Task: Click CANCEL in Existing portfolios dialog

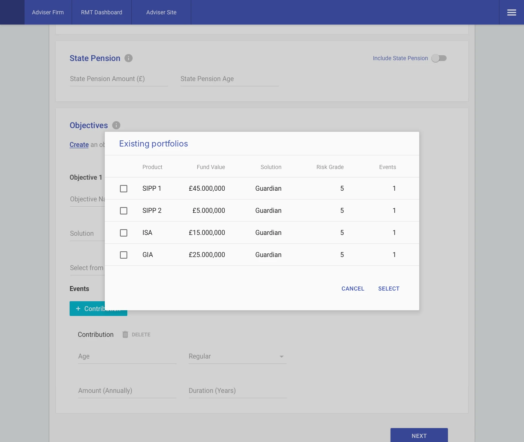Action: click(x=353, y=289)
